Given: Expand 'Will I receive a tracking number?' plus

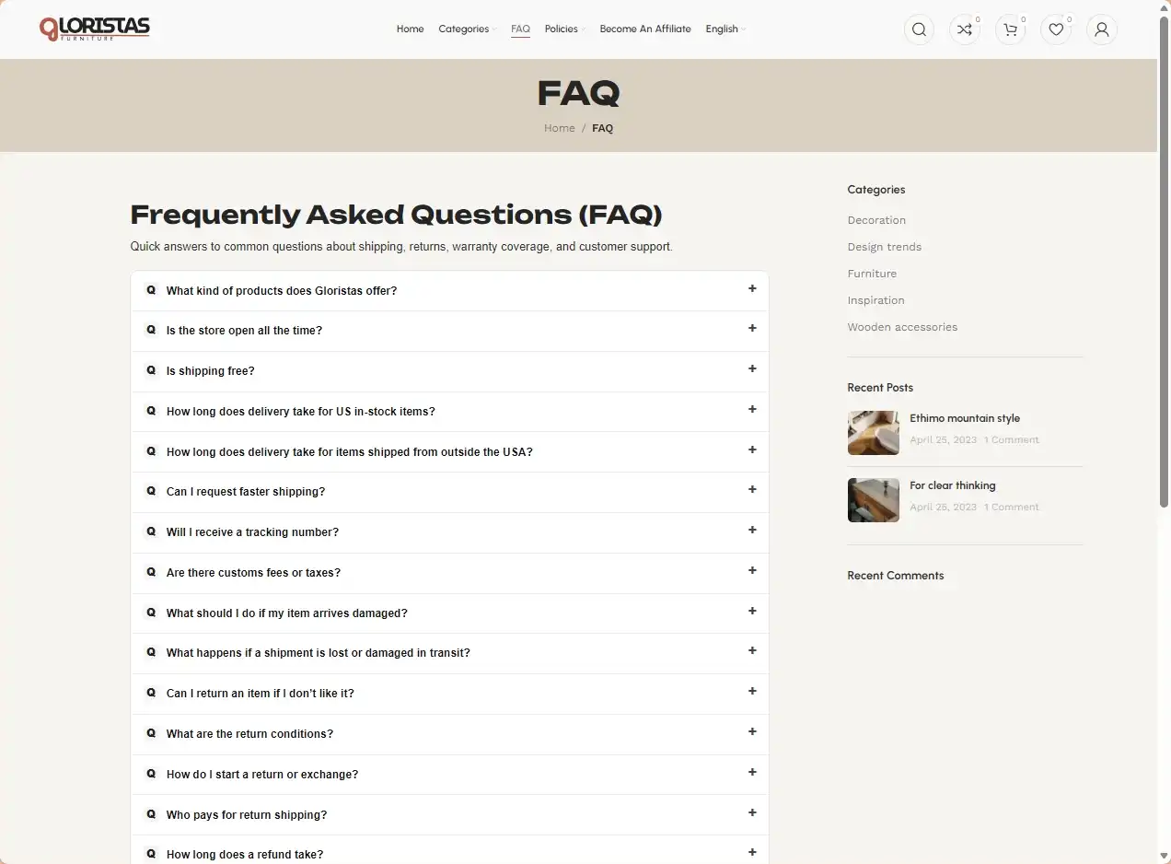Looking at the screenshot, I should tap(752, 530).
